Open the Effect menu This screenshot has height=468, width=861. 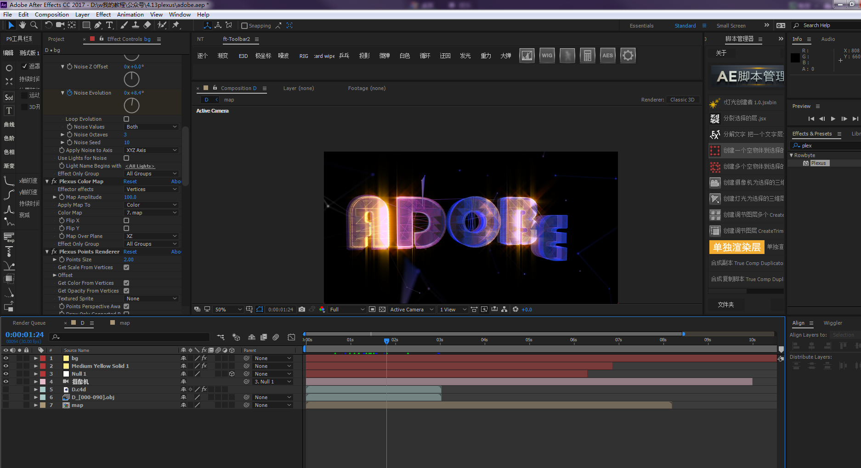[x=103, y=14]
